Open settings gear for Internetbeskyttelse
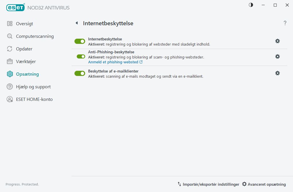Viewport: 293px width, 192px height. point(277,41)
